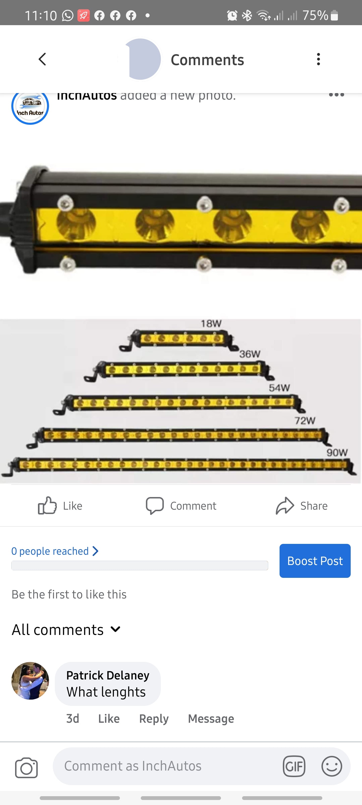Tap the InchAutos page logo
The image size is (362, 805).
click(x=30, y=106)
